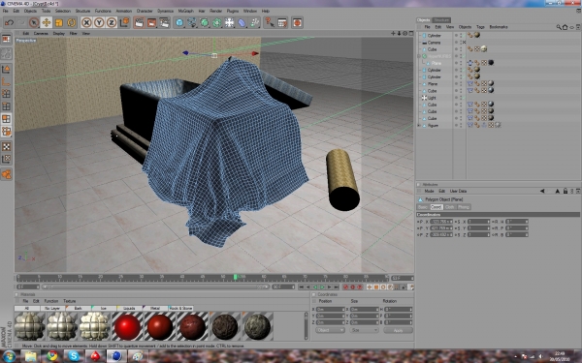Click the question-mark help cursor icon
This screenshot has width=582, height=363.
[269, 23]
